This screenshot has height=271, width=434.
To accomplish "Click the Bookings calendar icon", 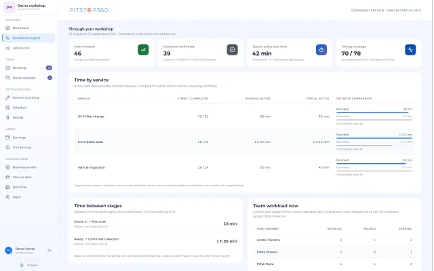I will click(7, 68).
